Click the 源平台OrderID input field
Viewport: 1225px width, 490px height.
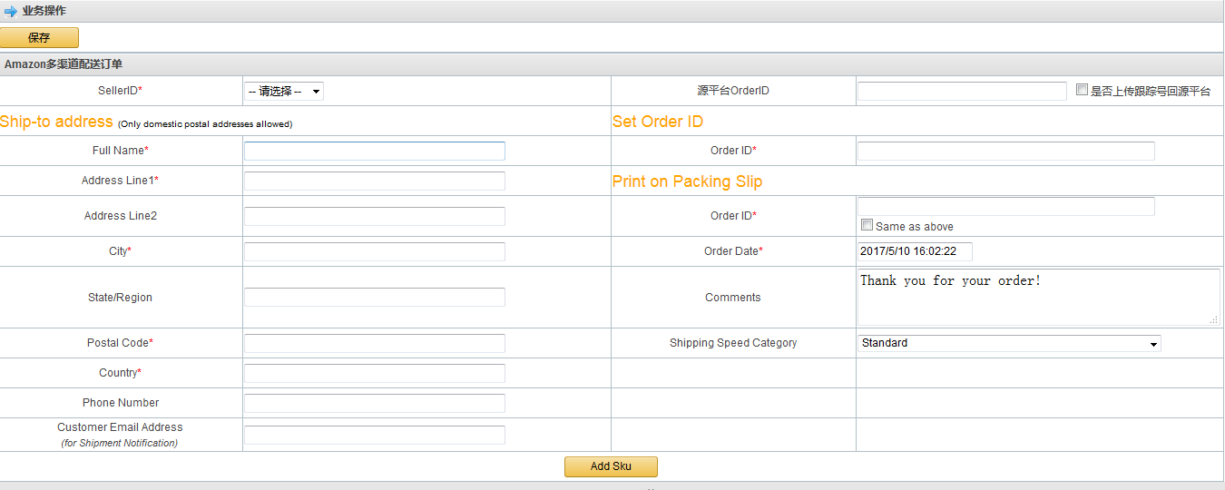point(962,91)
